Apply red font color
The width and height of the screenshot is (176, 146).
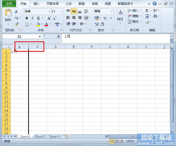[x=46, y=24]
